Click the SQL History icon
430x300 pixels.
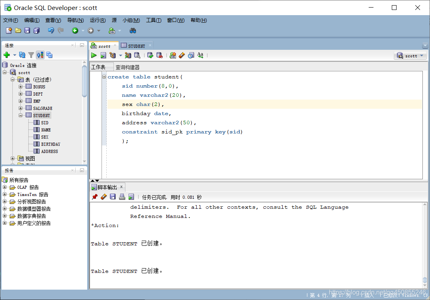191,55
